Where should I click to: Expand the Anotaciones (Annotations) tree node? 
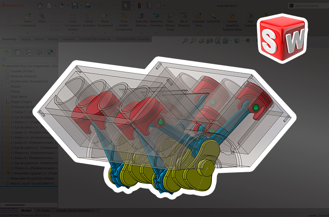[3, 81]
